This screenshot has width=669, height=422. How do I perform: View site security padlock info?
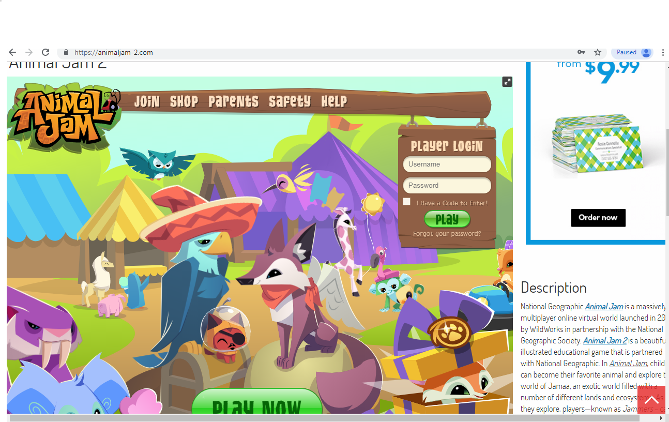(66, 52)
